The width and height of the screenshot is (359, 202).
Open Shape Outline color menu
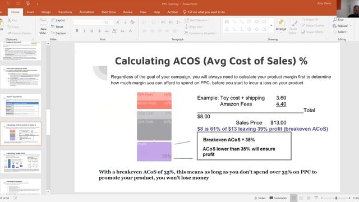pyautogui.click(x=313, y=26)
